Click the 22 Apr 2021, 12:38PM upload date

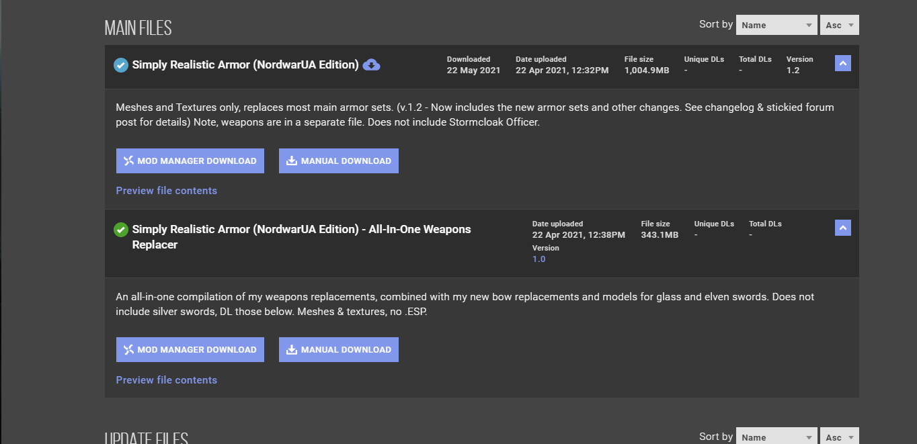579,235
